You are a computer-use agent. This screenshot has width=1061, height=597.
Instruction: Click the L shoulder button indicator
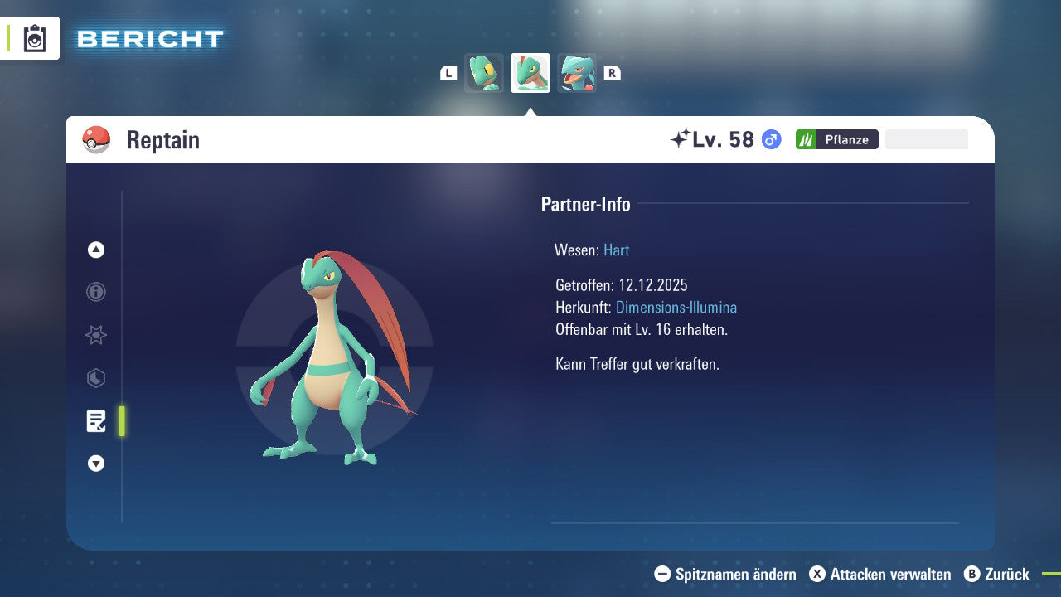pos(448,73)
